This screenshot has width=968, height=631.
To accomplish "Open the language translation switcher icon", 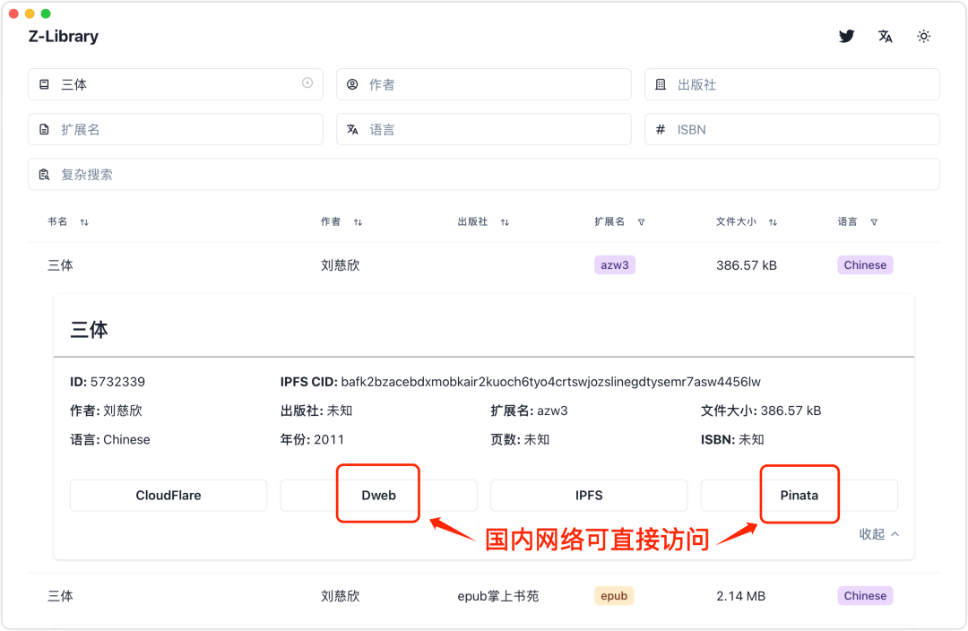I will (886, 37).
